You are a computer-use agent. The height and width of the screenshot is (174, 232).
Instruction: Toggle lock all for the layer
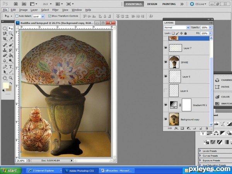point(185,33)
